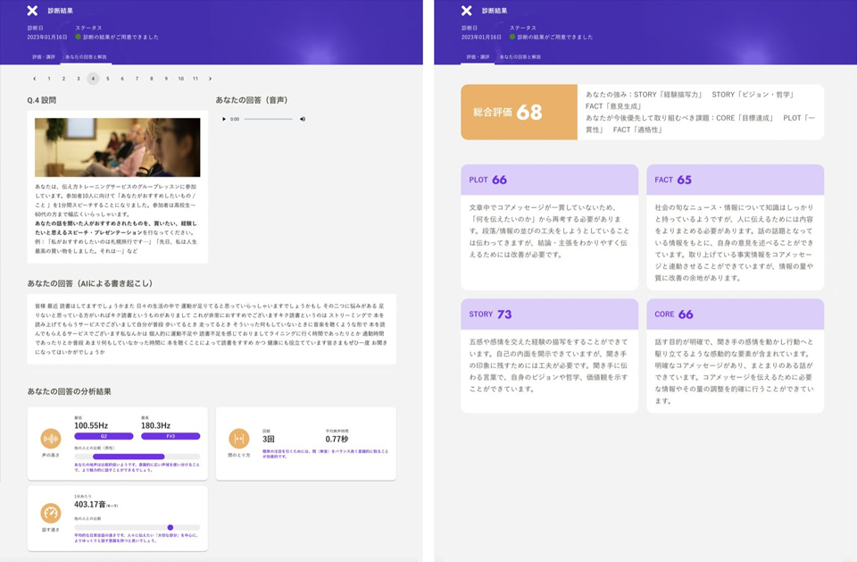The image size is (857, 562).
Task: Click the Q.4 group lesson photo
Action: pyautogui.click(x=118, y=147)
